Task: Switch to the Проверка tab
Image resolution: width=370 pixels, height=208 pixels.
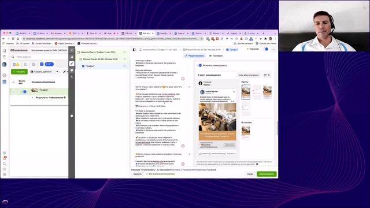Action: coord(216,56)
